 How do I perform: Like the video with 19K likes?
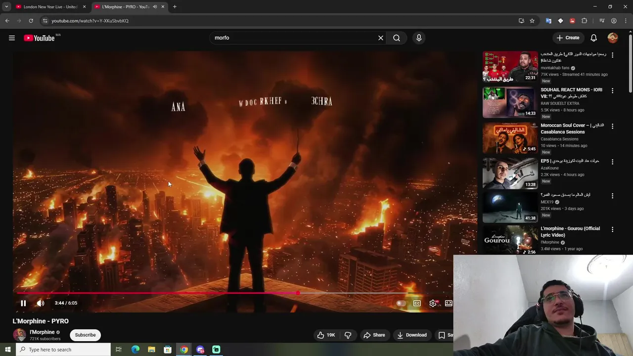[x=326, y=335]
